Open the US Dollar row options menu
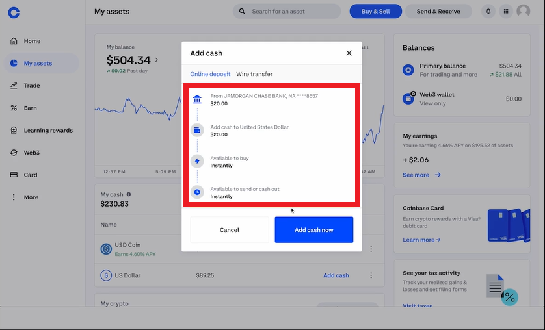This screenshot has width=545, height=330. tap(371, 275)
